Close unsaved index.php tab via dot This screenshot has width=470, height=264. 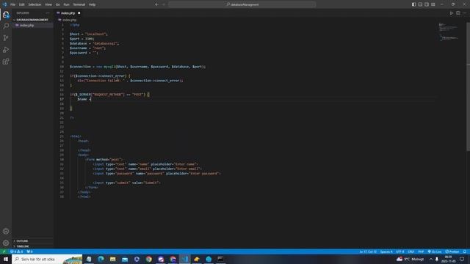[x=79, y=13]
